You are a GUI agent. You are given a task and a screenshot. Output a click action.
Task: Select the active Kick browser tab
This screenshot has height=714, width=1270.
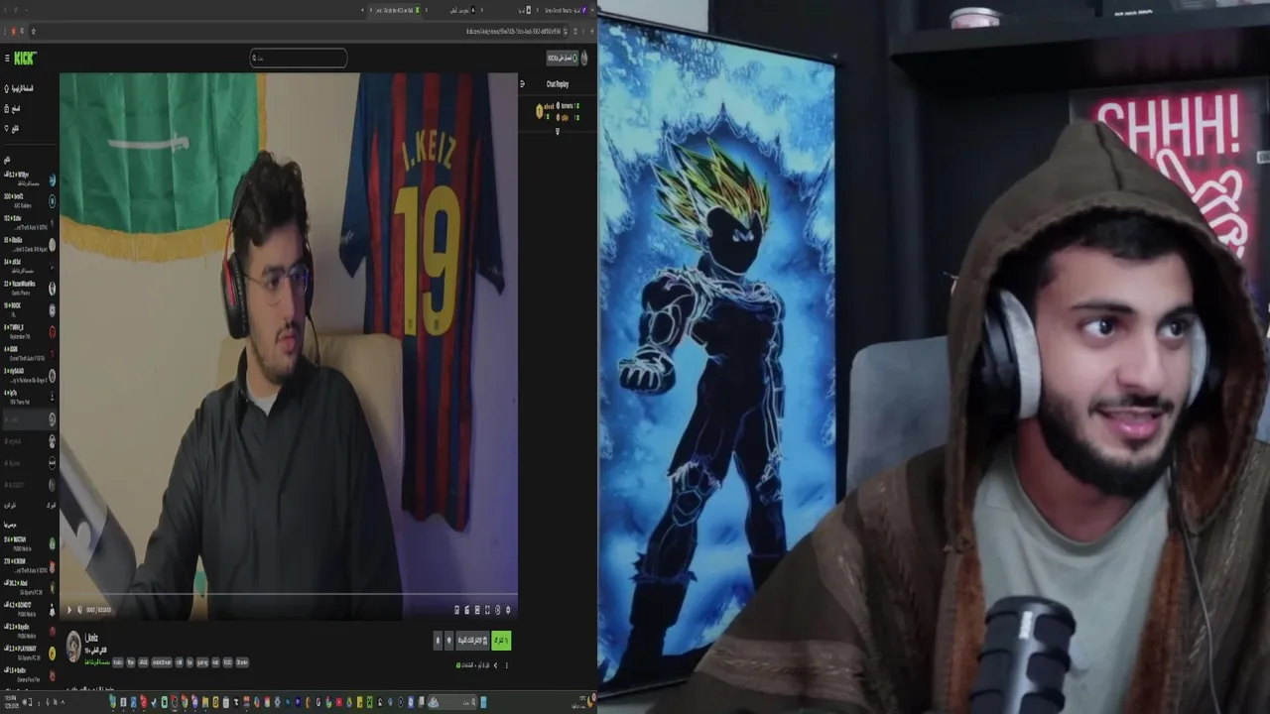397,10
